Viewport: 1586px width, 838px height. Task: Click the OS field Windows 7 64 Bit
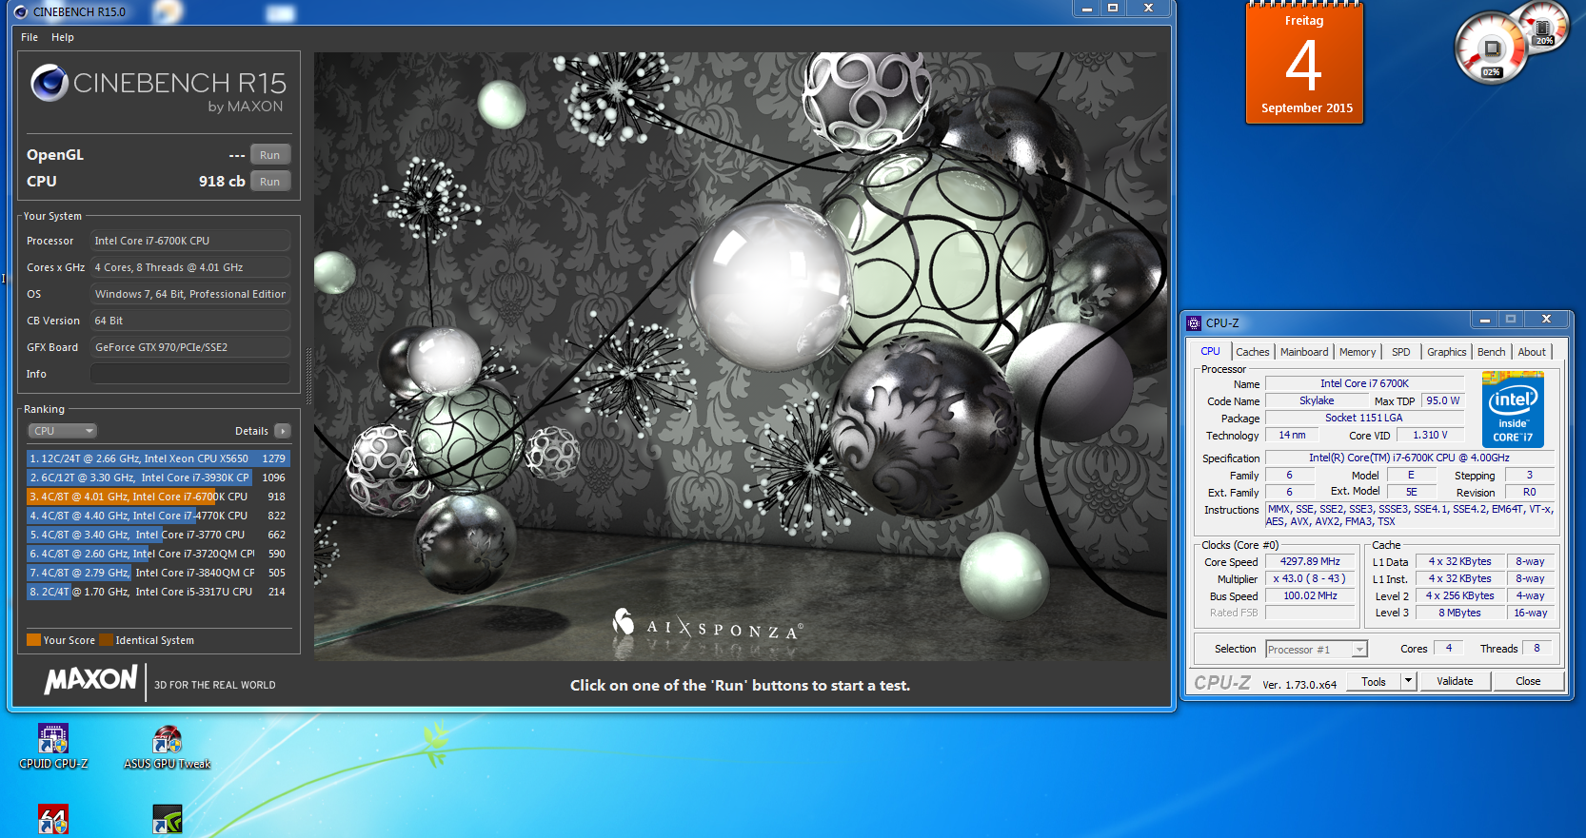click(190, 294)
